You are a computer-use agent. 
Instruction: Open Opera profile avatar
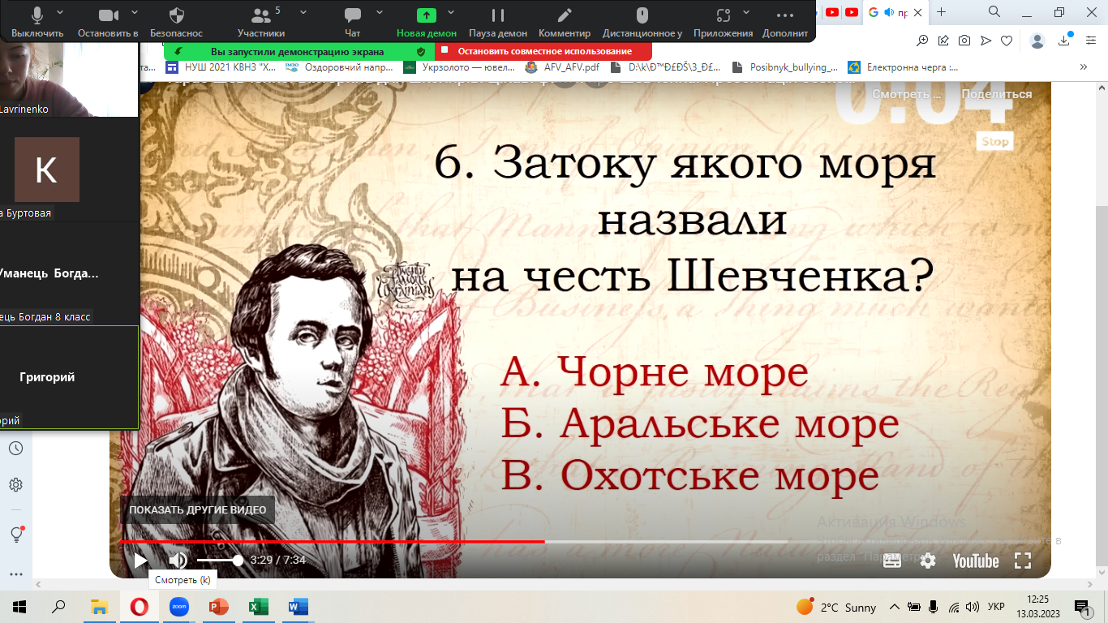point(1037,41)
